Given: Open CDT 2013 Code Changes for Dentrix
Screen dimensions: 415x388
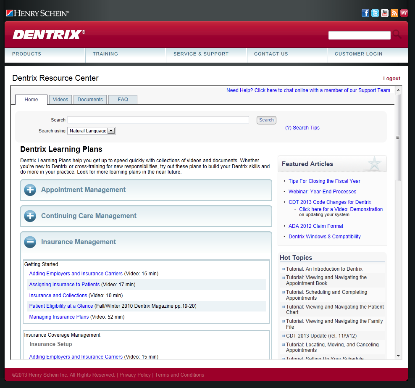Looking at the screenshot, I should 330,202.
